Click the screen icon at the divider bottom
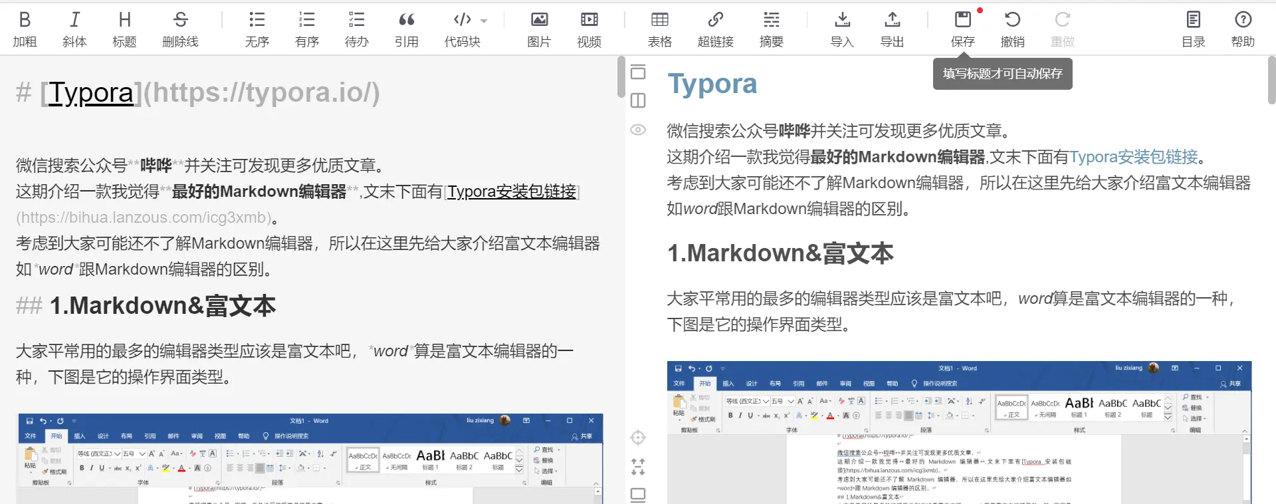This screenshot has width=1276, height=504. [x=638, y=495]
